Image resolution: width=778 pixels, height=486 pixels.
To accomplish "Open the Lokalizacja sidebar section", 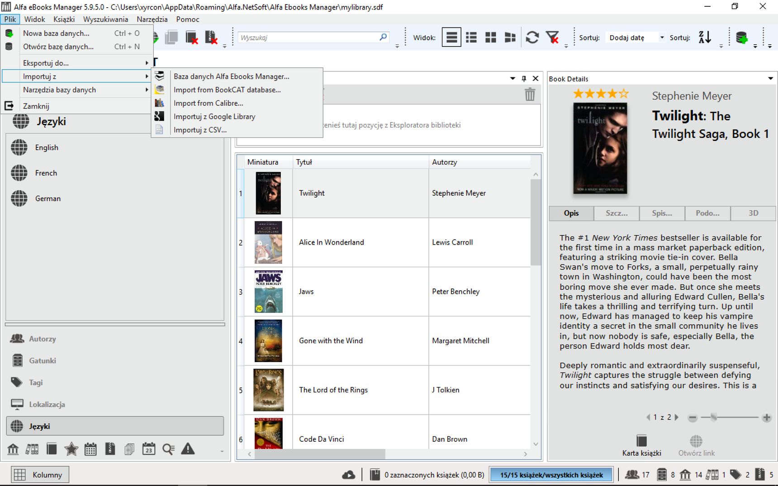I will tap(115, 404).
